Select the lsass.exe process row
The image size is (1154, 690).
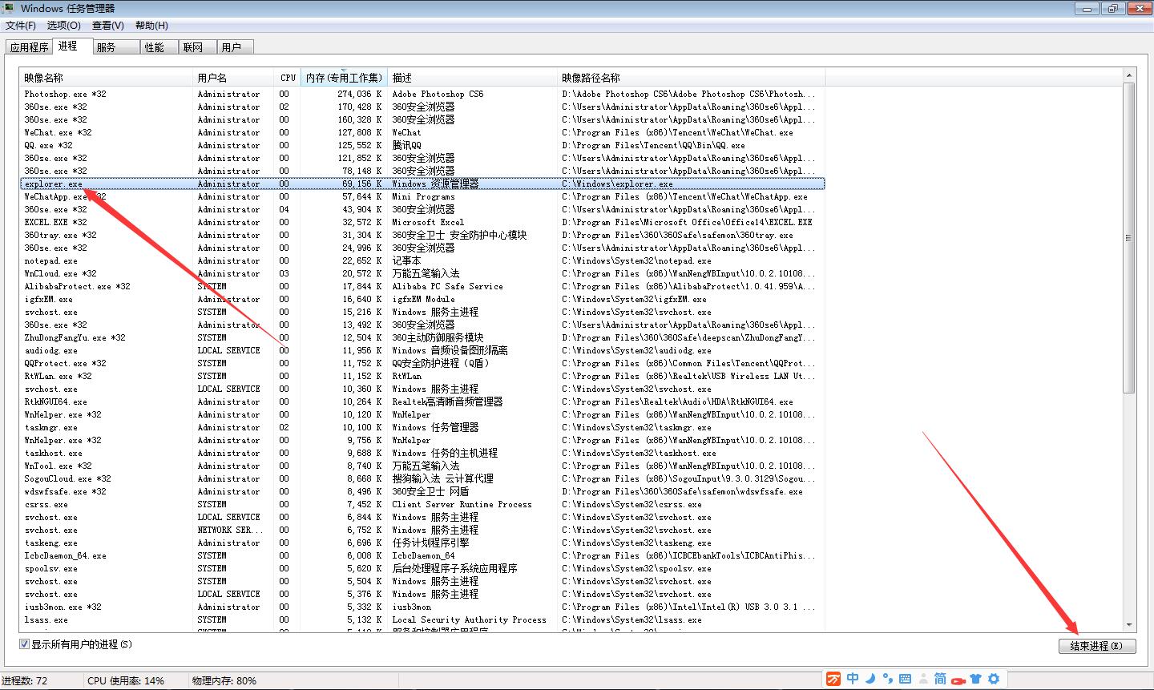pyautogui.click(x=422, y=619)
